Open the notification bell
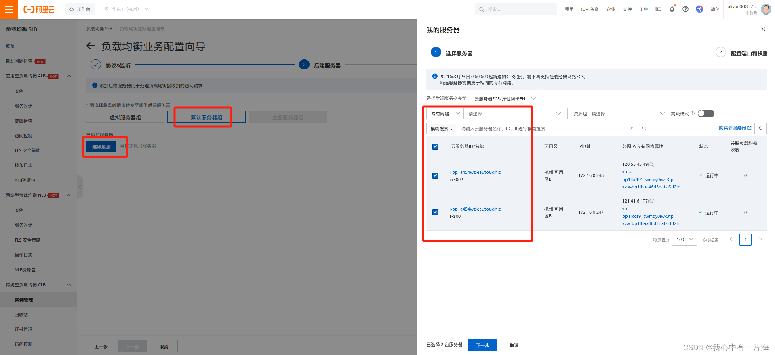 [672, 9]
